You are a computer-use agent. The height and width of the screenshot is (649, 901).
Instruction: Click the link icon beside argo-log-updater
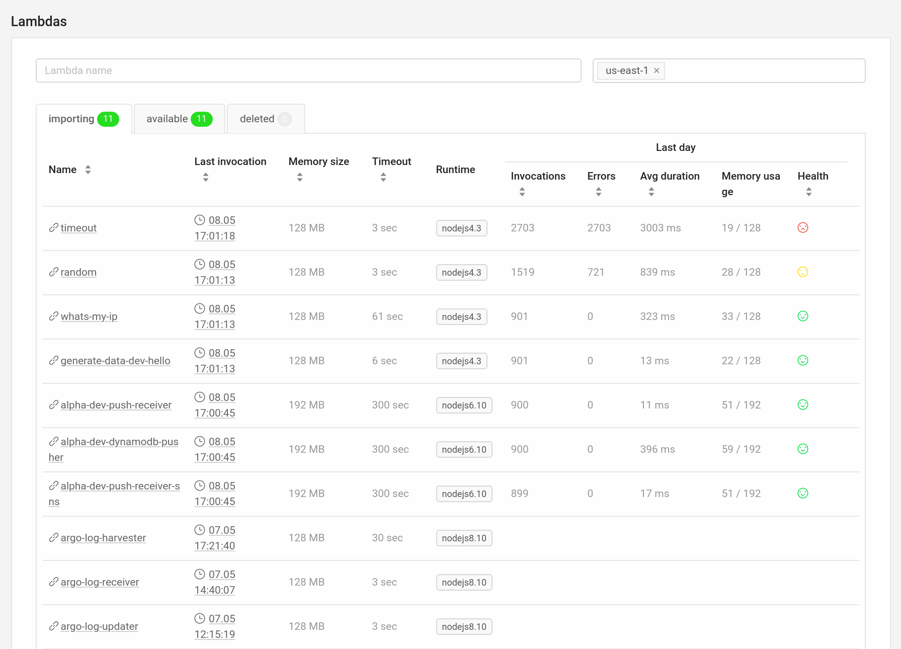coord(53,626)
